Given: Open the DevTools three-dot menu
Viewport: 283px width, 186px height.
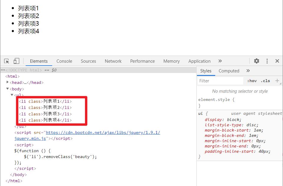Looking at the screenshot, I should 267,61.
